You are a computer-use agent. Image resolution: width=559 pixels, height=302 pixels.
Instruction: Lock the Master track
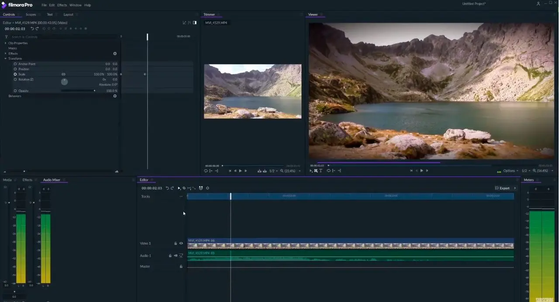[x=181, y=266]
